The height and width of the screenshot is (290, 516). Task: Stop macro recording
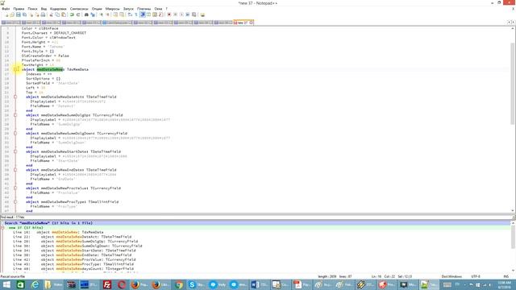[176, 14]
